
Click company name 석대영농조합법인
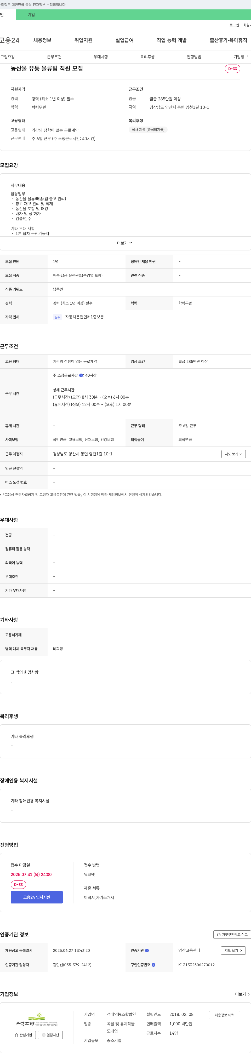(x=121, y=1014)
